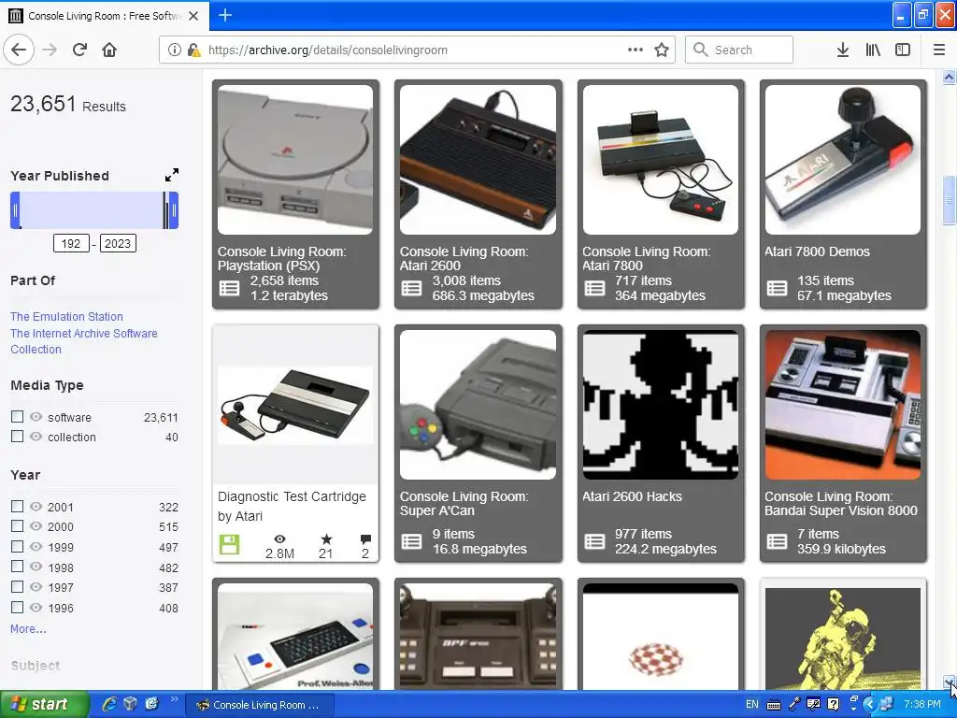Show only year 2001 via eye icon
Viewport: 957px width, 718px height.
point(36,506)
